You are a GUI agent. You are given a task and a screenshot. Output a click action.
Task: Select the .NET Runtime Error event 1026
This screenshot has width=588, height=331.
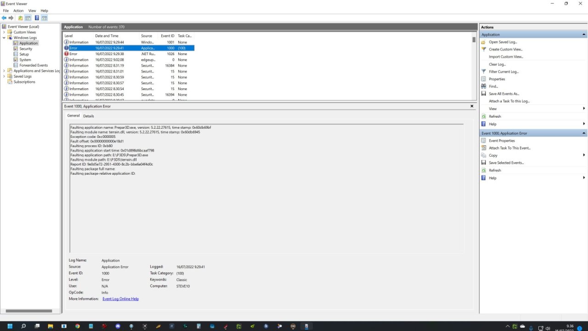click(129, 54)
